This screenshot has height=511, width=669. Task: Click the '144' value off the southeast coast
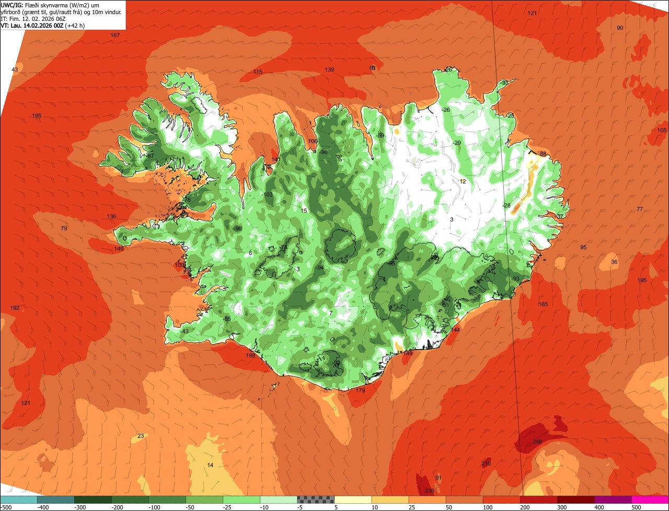click(455, 330)
